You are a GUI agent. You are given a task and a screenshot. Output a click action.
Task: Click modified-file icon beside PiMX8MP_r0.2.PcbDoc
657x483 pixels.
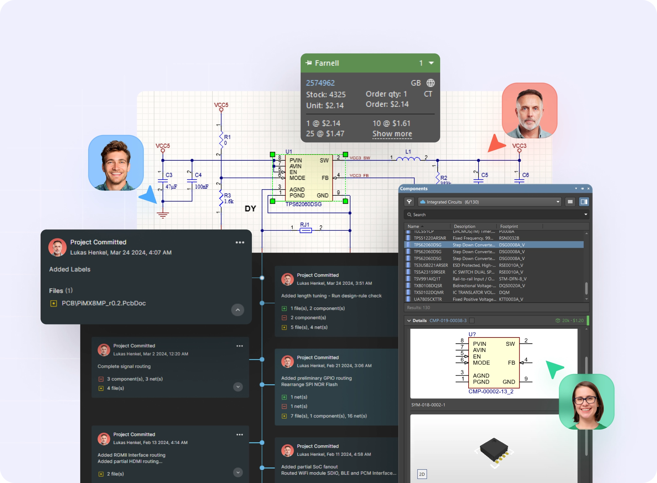(x=54, y=303)
